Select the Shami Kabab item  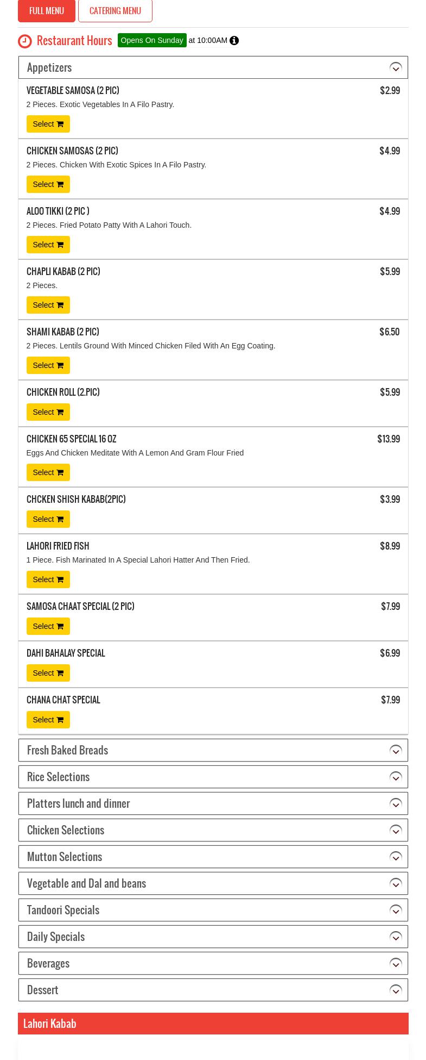[48, 365]
